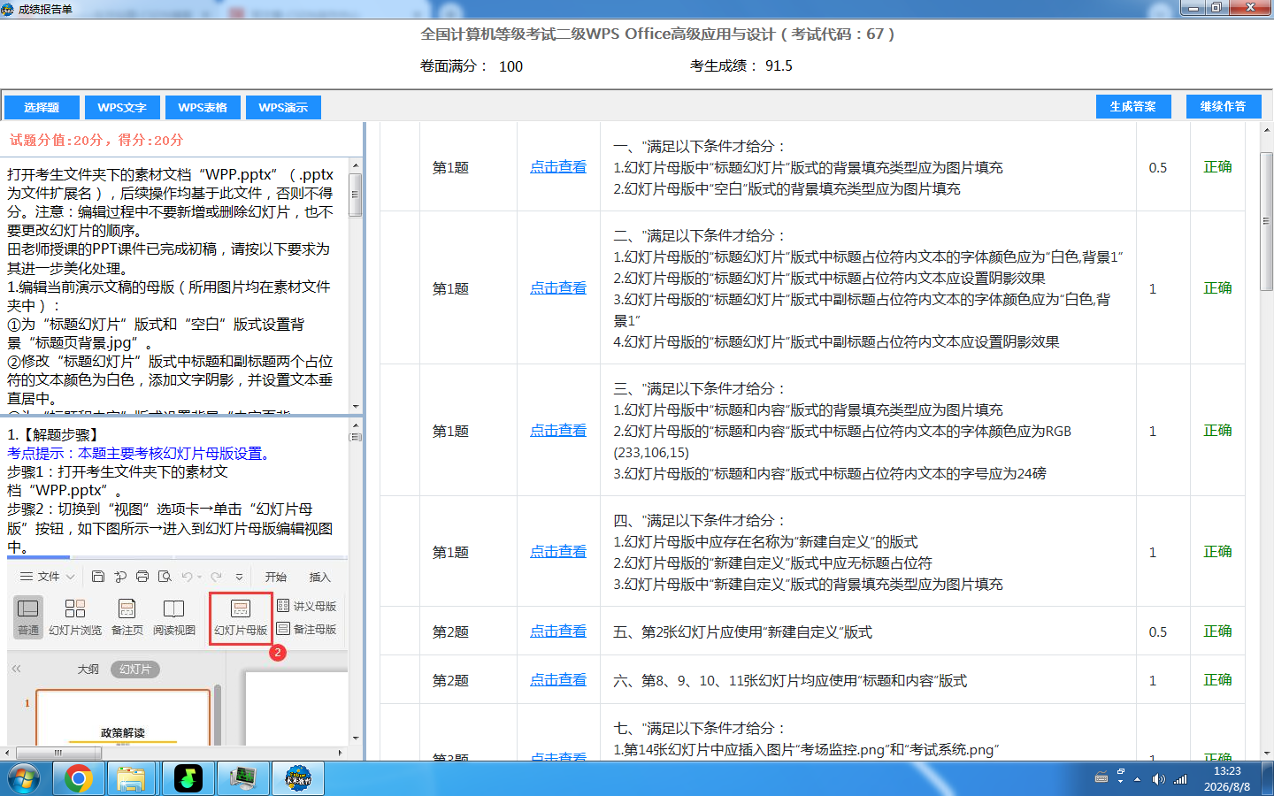Select the 大纲 tab in the tutorial image
Viewport: 1274px width, 796px height.
click(88, 669)
